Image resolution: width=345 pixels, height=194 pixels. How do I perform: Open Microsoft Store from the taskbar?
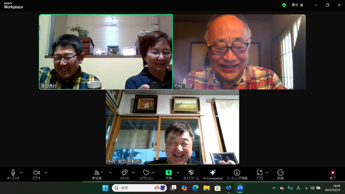pos(218,188)
